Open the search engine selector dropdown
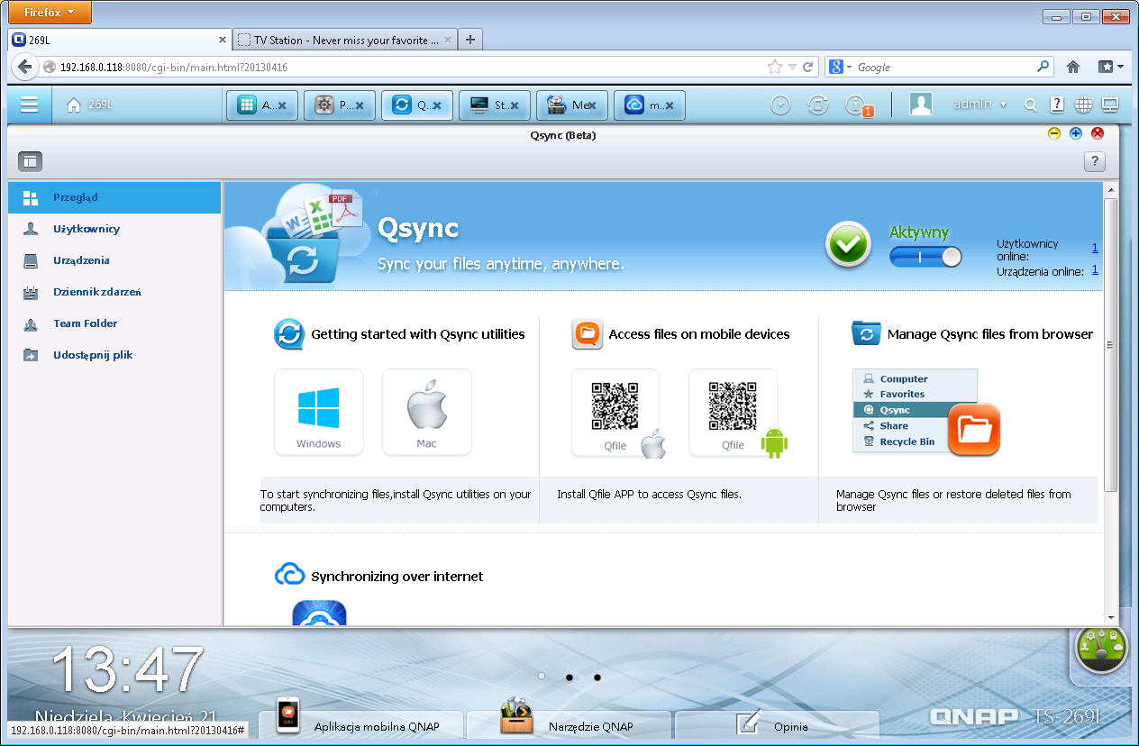 click(x=839, y=67)
